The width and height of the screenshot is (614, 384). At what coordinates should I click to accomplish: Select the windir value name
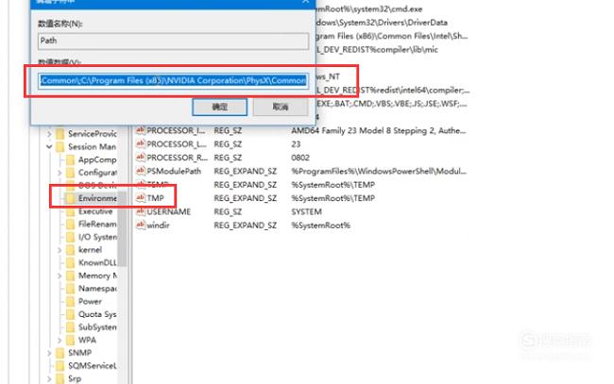tap(158, 225)
